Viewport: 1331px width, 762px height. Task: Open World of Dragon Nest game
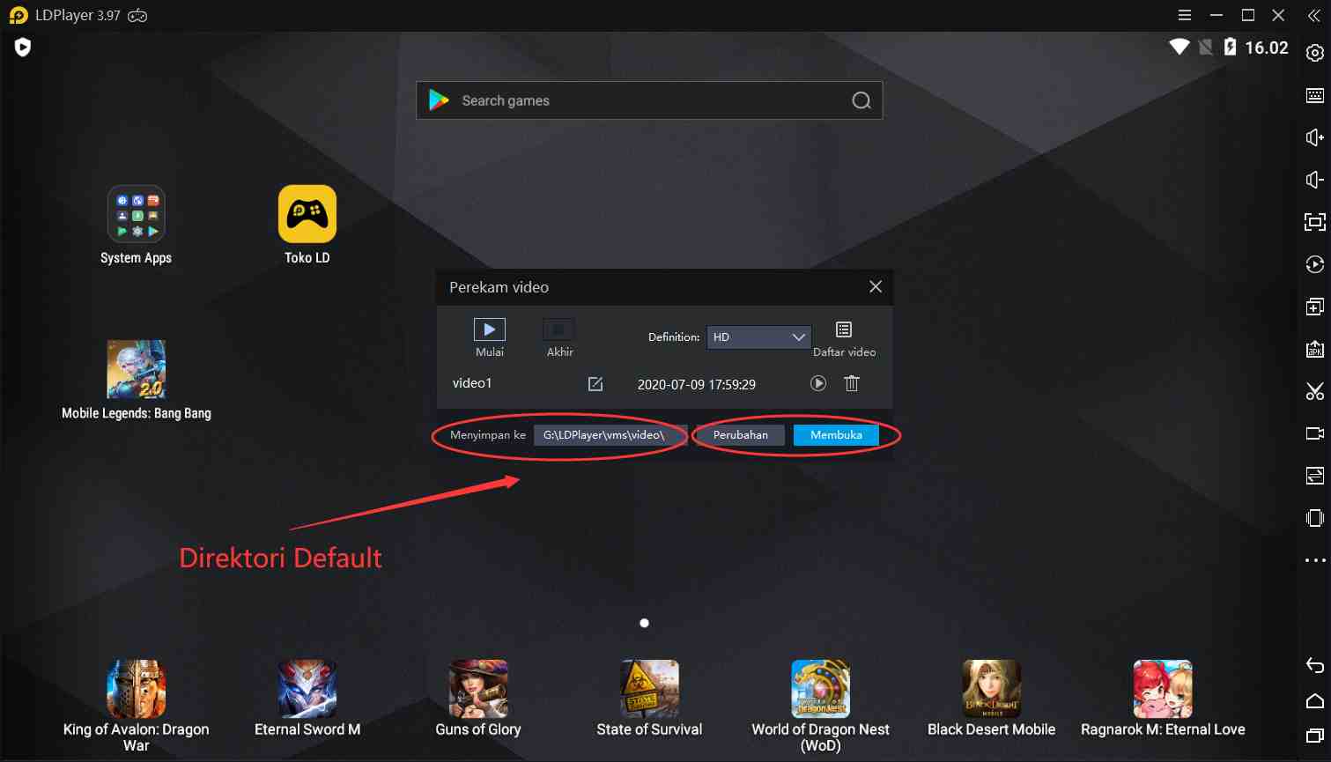point(820,707)
